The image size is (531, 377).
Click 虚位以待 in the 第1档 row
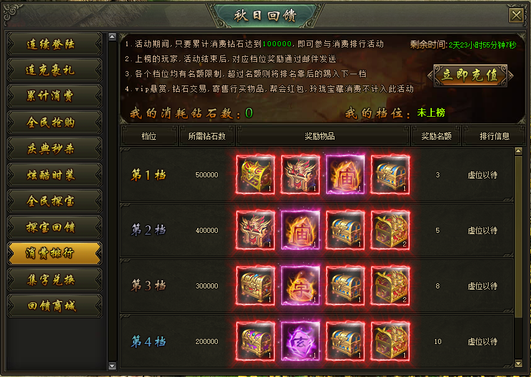[x=482, y=175]
